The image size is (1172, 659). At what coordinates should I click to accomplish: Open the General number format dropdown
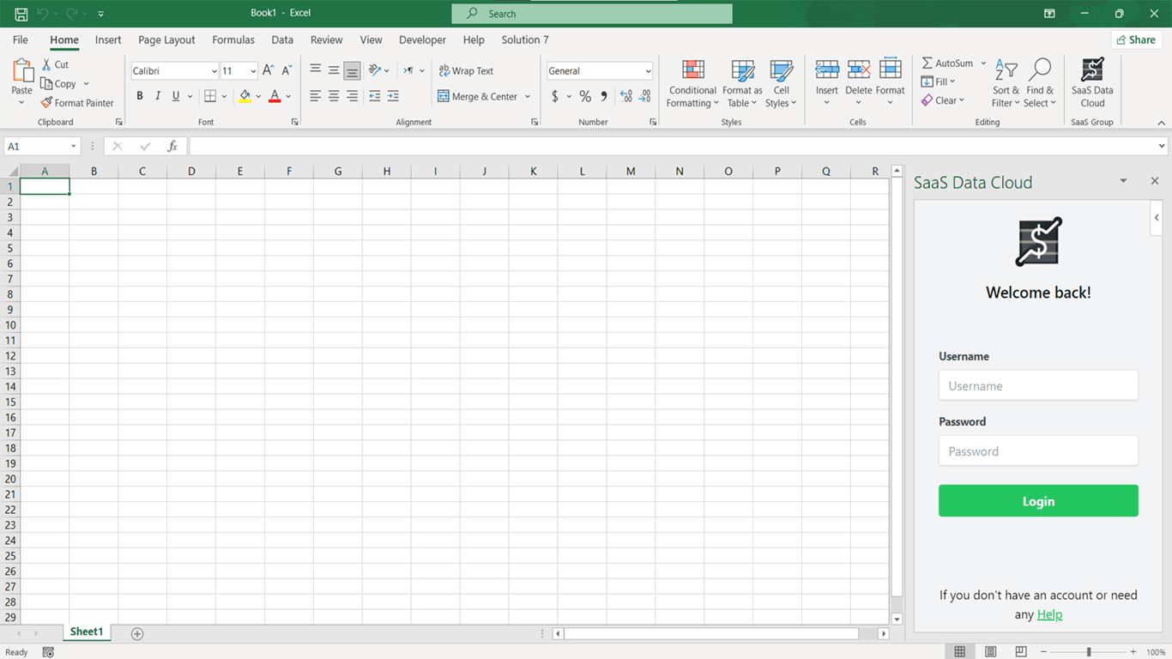(648, 71)
